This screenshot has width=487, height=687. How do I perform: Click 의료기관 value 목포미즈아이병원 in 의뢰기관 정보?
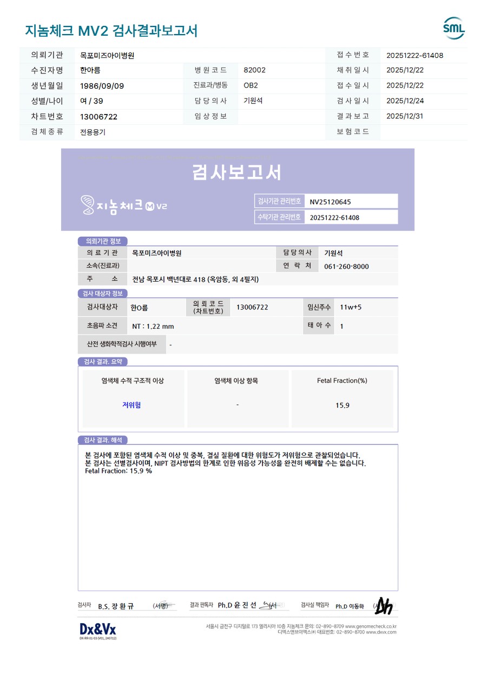(157, 253)
